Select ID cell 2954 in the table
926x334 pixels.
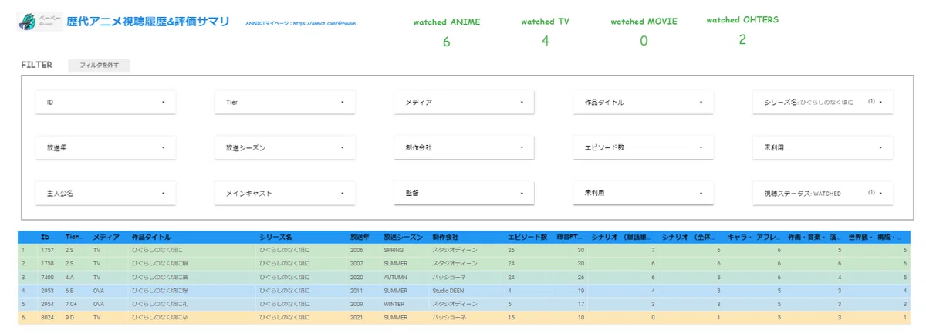click(46, 304)
